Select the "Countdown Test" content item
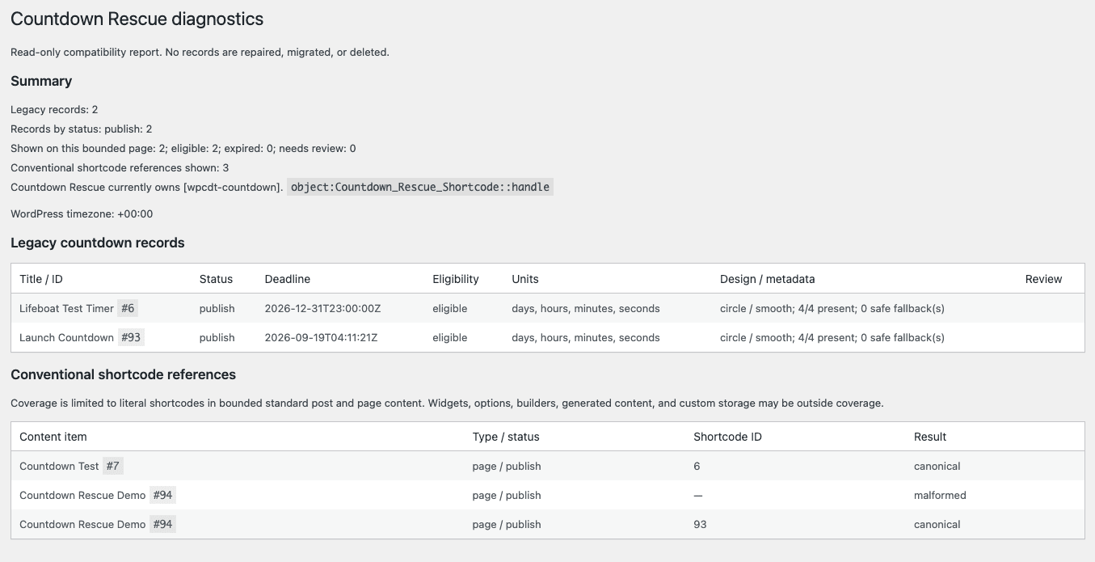The width and height of the screenshot is (1095, 562). [x=59, y=466]
